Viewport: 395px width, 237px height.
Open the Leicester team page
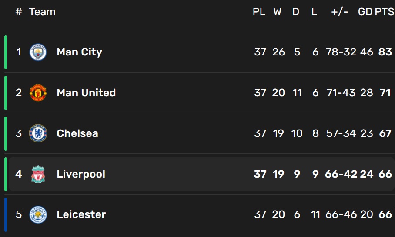[x=81, y=215]
